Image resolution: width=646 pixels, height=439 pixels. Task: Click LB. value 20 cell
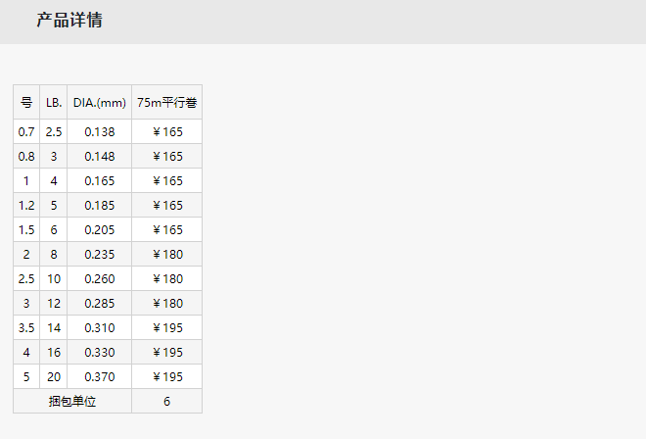(x=54, y=376)
